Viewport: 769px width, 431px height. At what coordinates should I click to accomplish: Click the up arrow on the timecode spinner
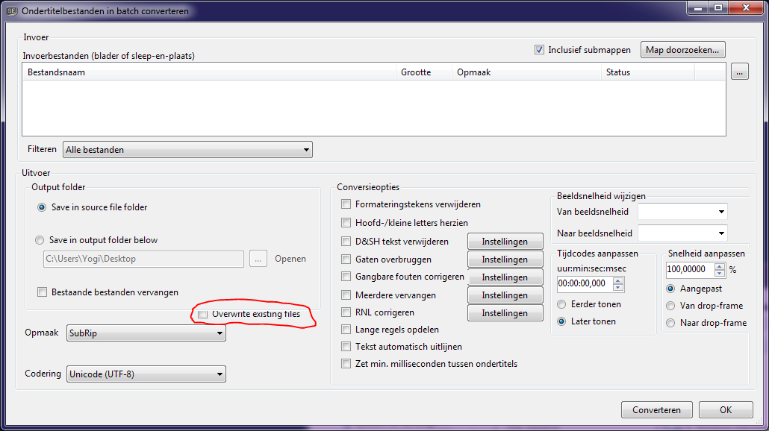620,280
